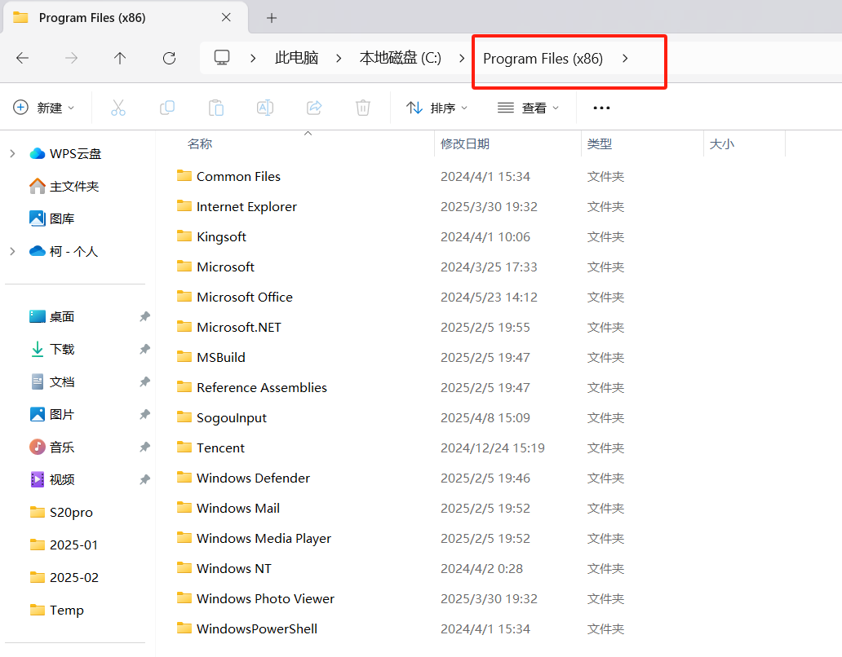Click the pin icon next to 视频

point(144,479)
